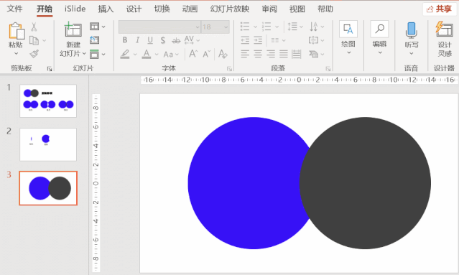Click the New Slide icon
The width and height of the screenshot is (459, 275).
pyautogui.click(x=73, y=29)
